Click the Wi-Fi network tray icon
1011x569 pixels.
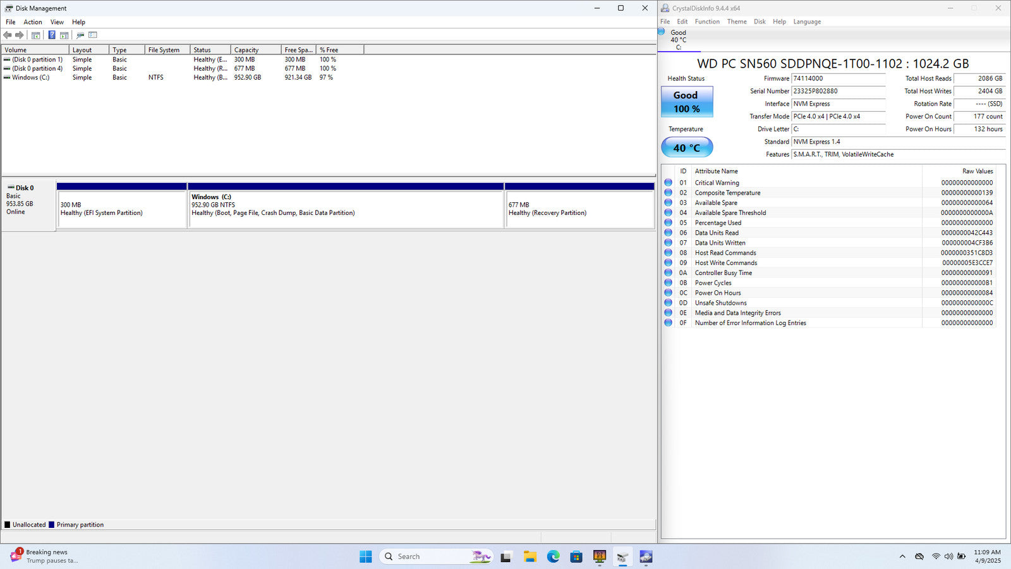pos(936,556)
